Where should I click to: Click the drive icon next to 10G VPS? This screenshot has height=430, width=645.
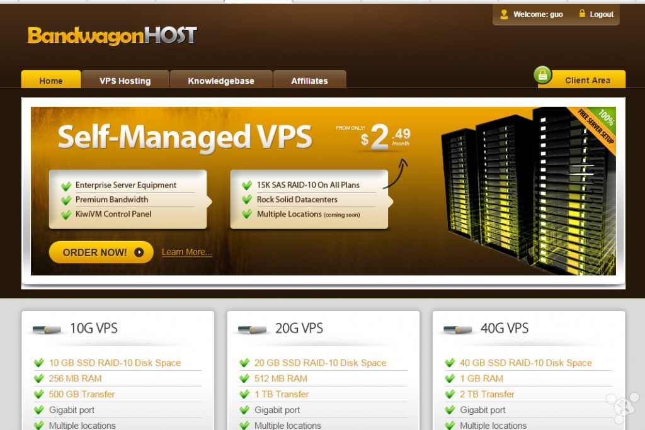pos(47,329)
